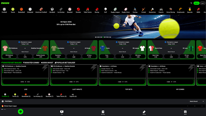Image resolution: width=206 pixels, height=116 pixels.
Task: Add boosted bet builder priced +475
Action: (x=74, y=82)
